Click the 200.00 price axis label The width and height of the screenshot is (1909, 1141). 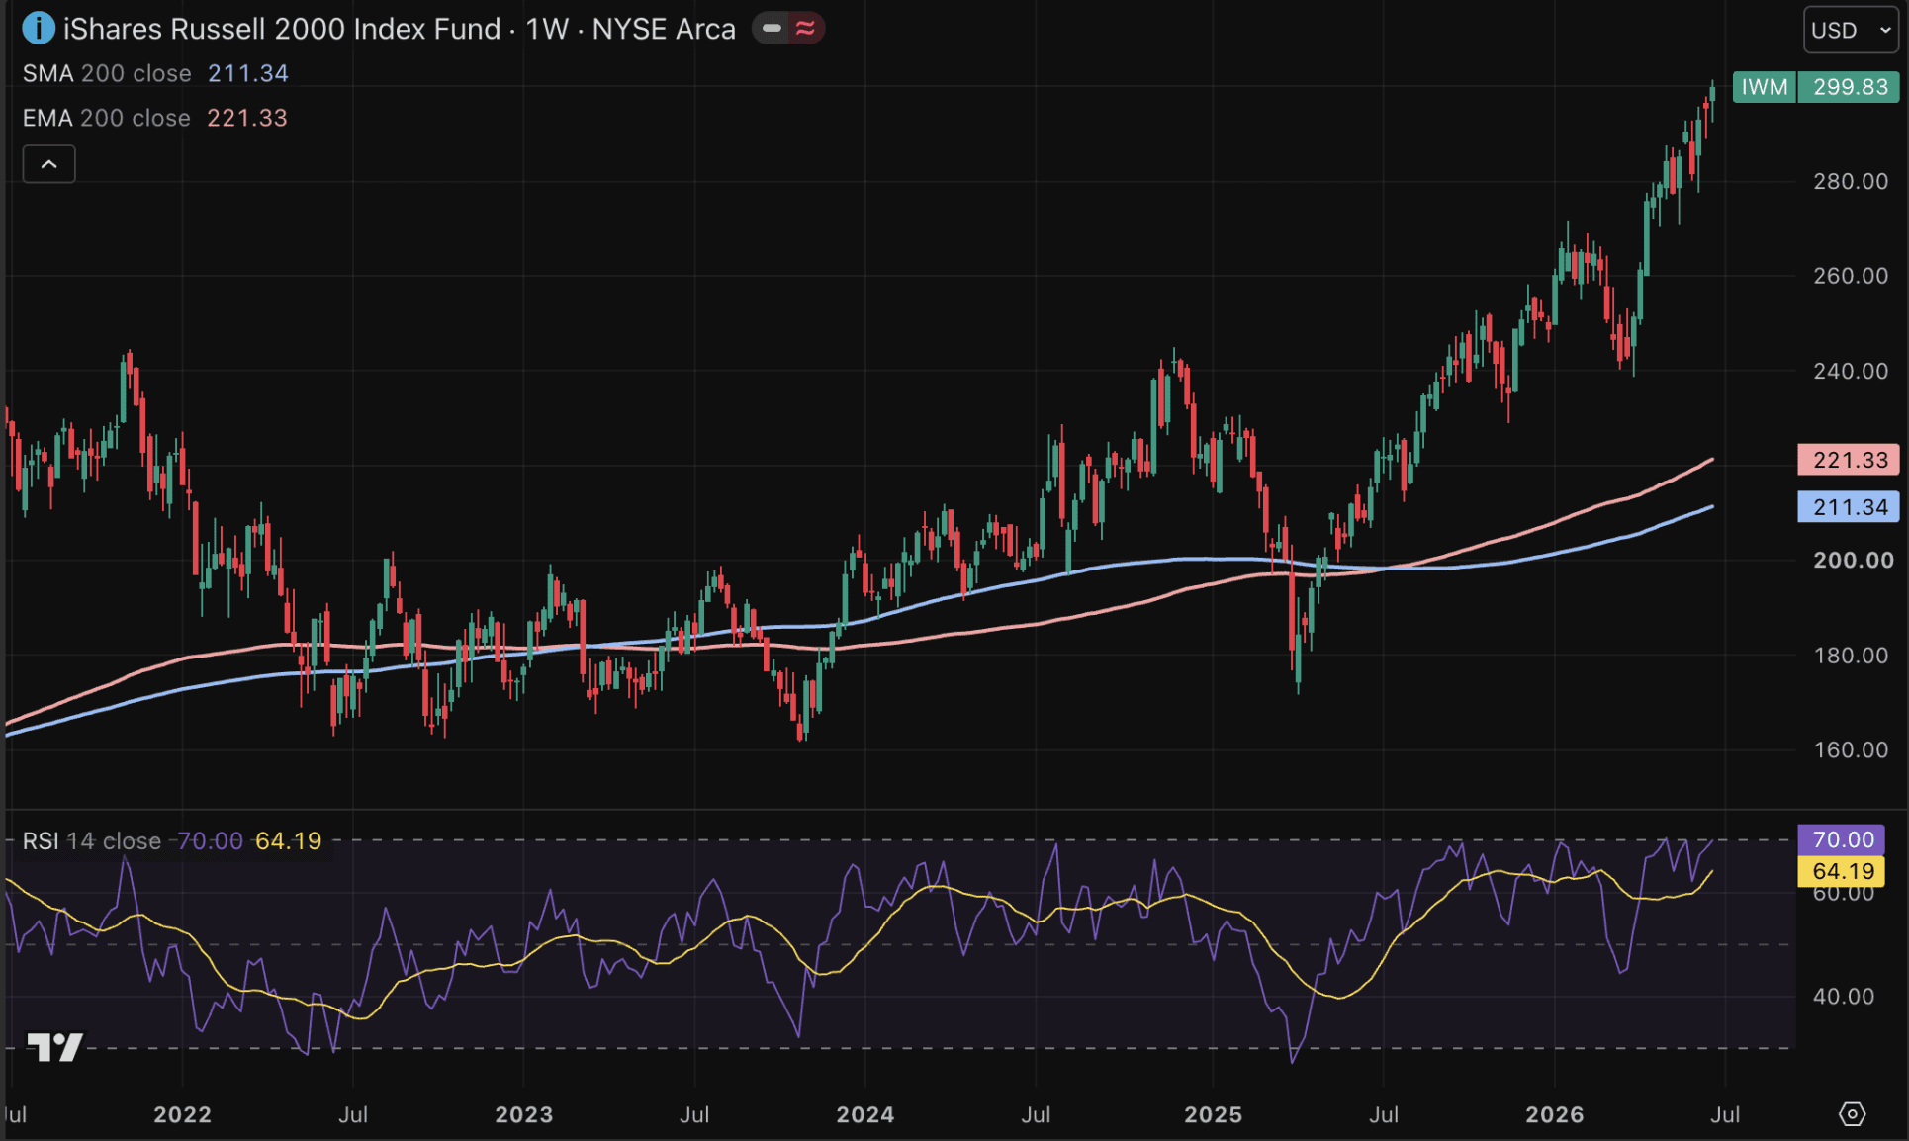tap(1853, 561)
